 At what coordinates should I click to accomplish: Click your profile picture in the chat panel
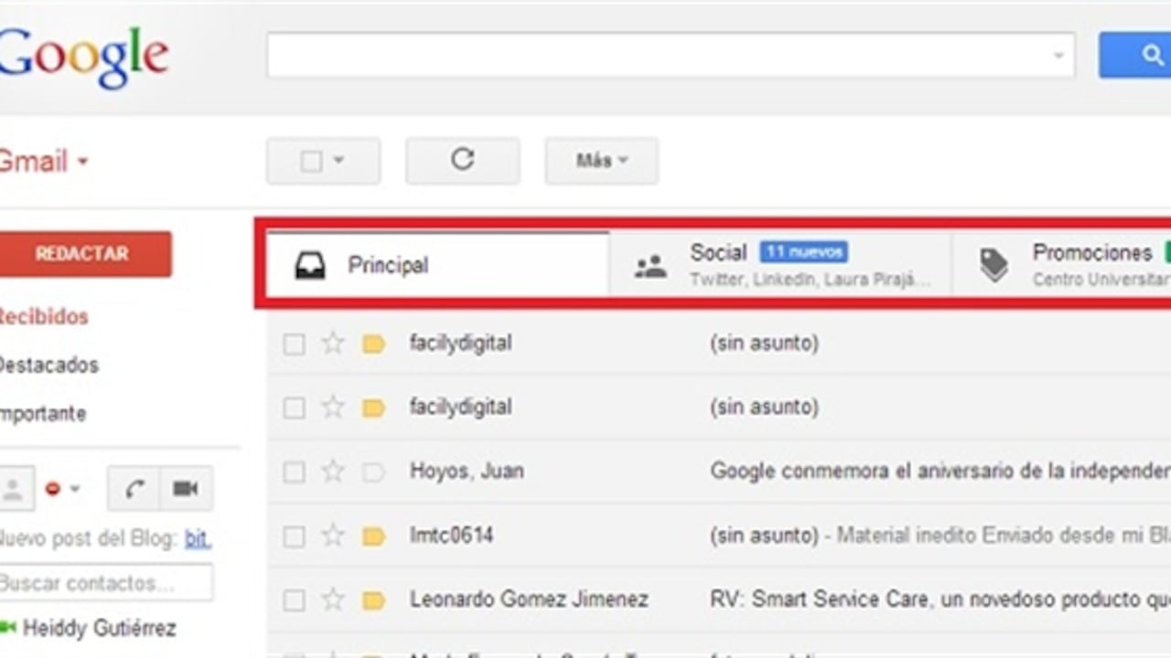click(x=14, y=488)
